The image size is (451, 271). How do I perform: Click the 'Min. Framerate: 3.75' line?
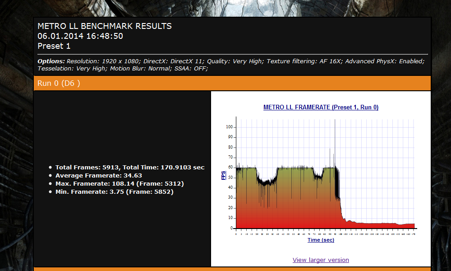[x=115, y=192]
